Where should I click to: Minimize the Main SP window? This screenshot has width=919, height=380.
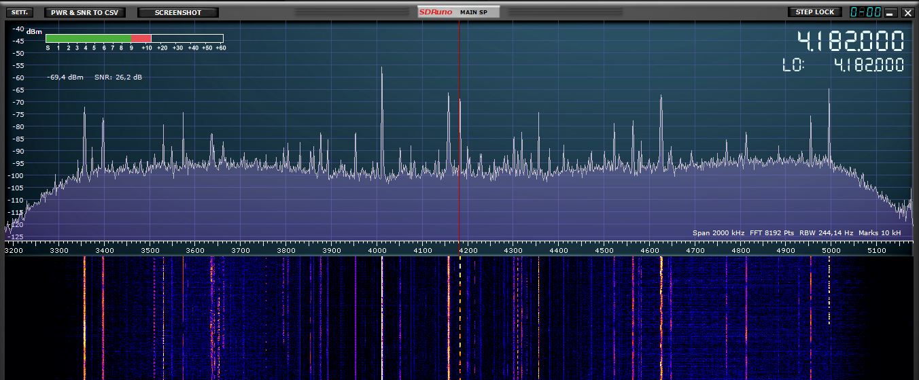coord(890,13)
